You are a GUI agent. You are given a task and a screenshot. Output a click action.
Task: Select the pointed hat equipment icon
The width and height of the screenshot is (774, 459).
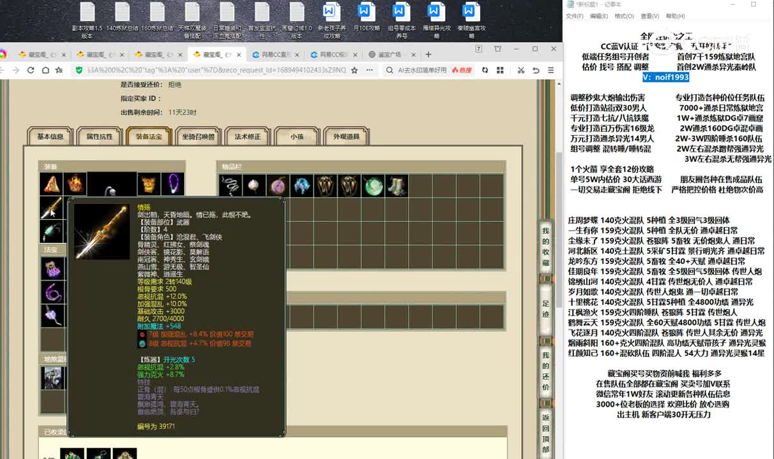pos(51,184)
